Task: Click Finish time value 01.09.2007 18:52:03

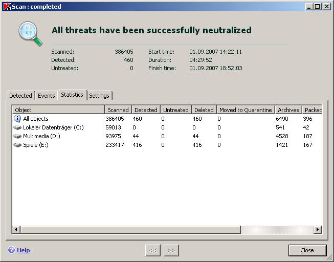Action: pyautogui.click(x=216, y=68)
